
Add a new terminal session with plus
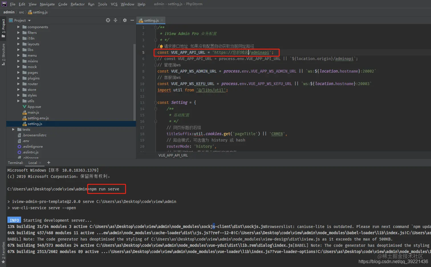tap(49, 163)
